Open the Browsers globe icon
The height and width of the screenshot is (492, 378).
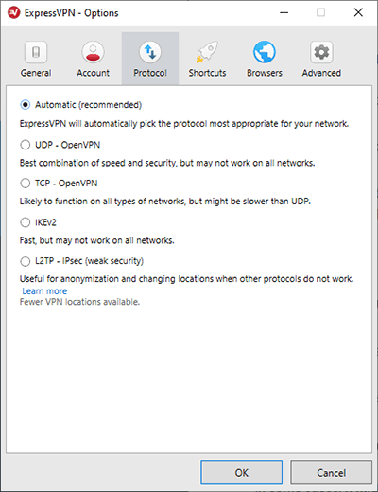pyautogui.click(x=265, y=52)
